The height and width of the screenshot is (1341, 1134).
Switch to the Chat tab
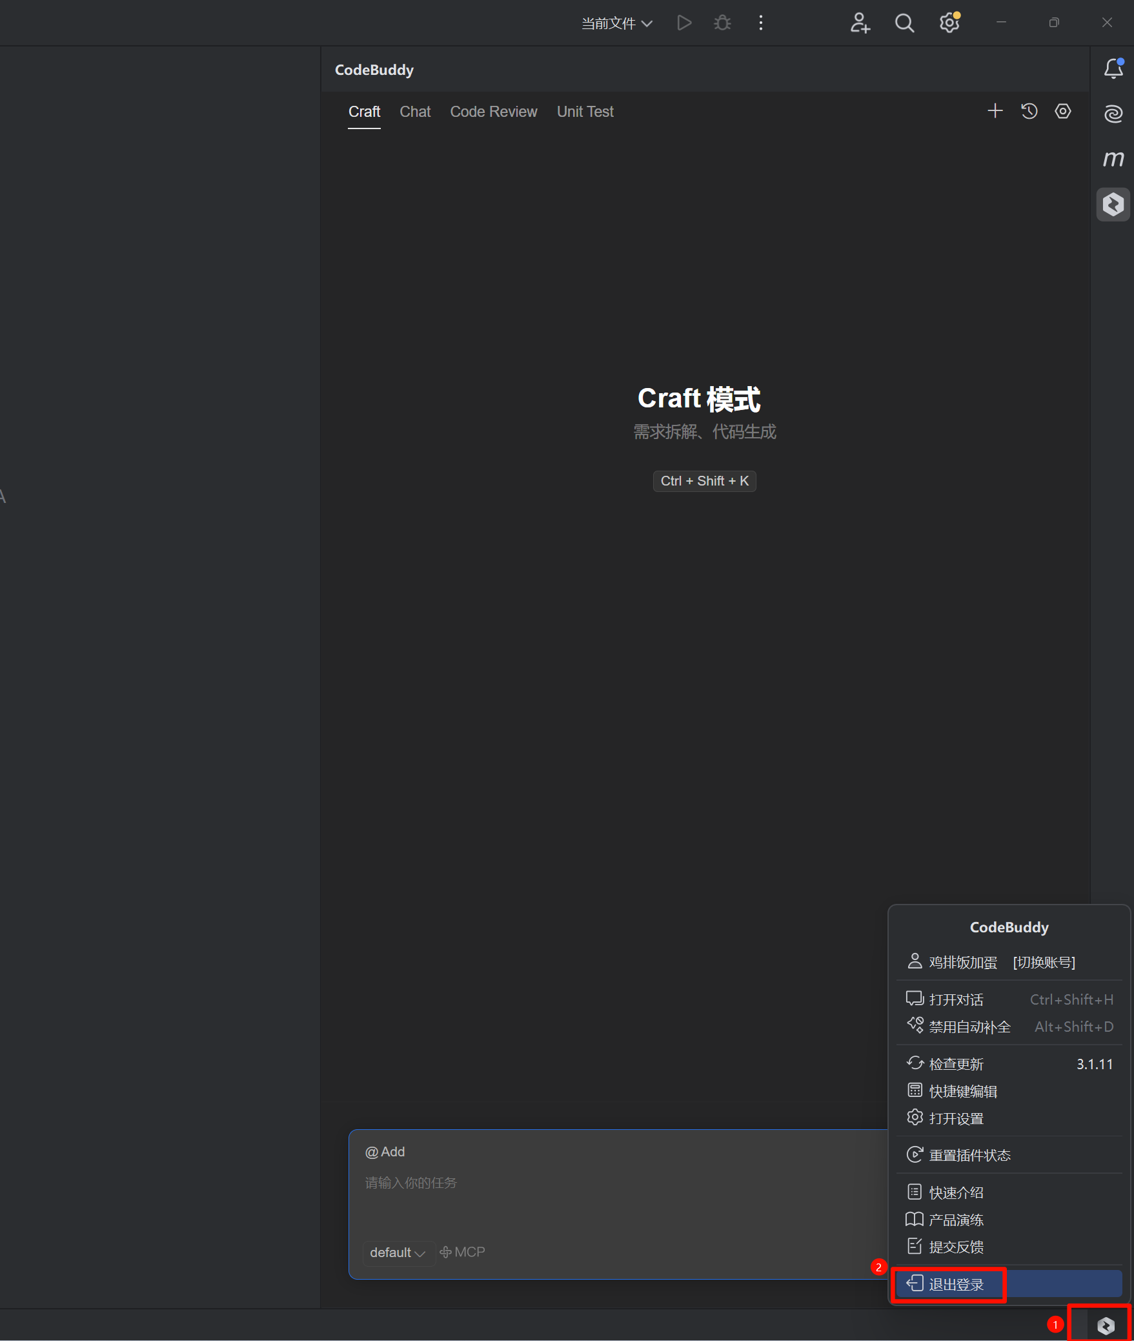(x=415, y=111)
